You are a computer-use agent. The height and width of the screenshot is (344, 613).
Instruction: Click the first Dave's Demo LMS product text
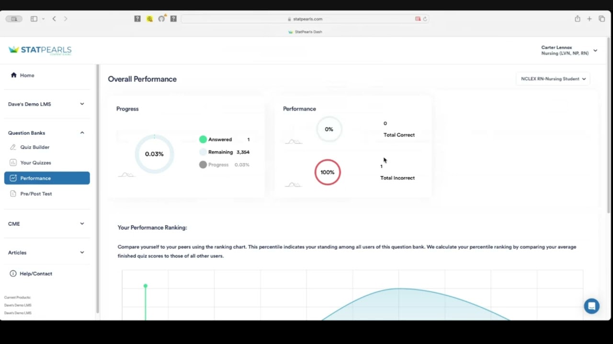click(x=18, y=305)
